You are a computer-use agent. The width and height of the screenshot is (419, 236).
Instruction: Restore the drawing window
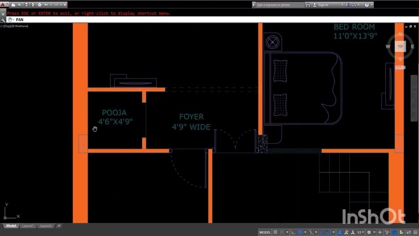click(410, 26)
